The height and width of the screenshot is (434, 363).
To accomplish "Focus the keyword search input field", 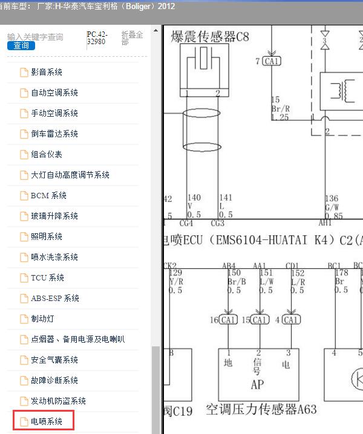I will pos(35,37).
